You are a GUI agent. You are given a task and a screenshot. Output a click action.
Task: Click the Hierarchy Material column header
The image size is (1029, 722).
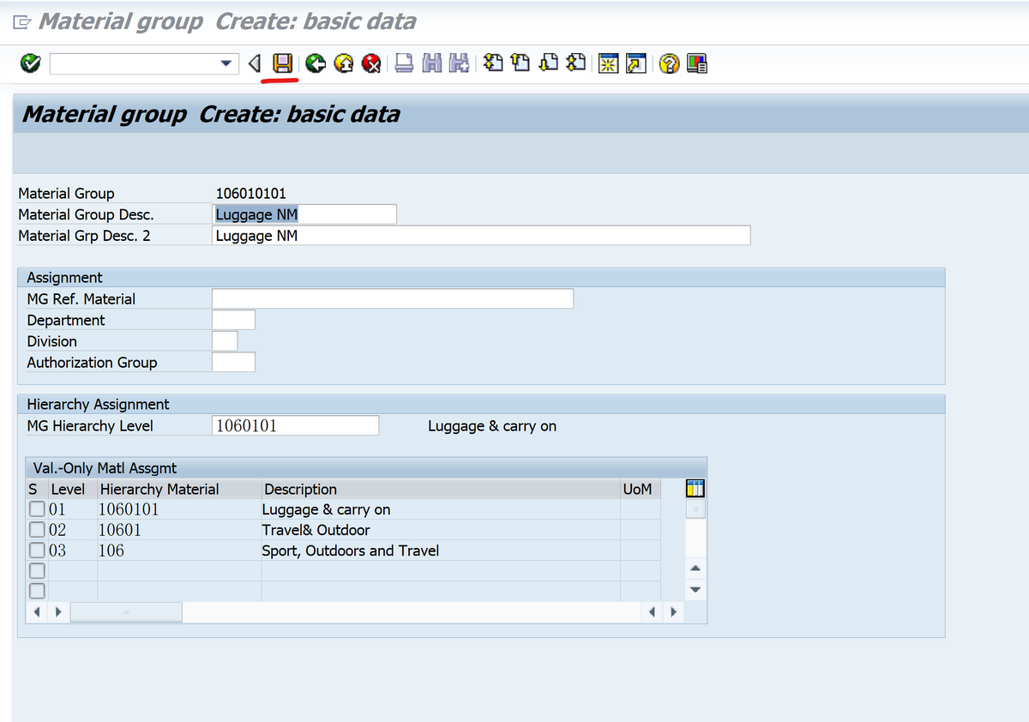coord(179,490)
